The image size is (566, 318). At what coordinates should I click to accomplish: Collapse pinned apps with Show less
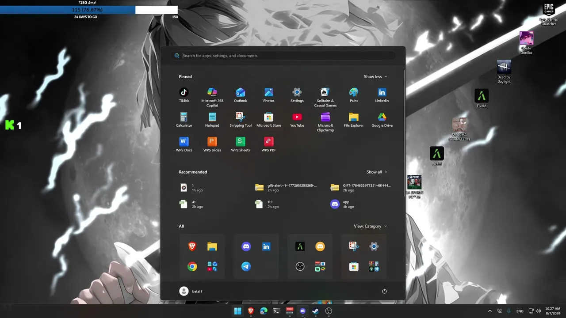coord(375,77)
